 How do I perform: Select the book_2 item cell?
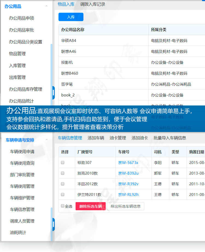[104, 95]
